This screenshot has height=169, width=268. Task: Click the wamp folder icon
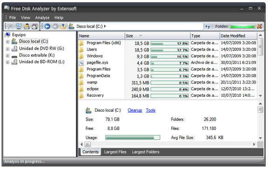82,82
